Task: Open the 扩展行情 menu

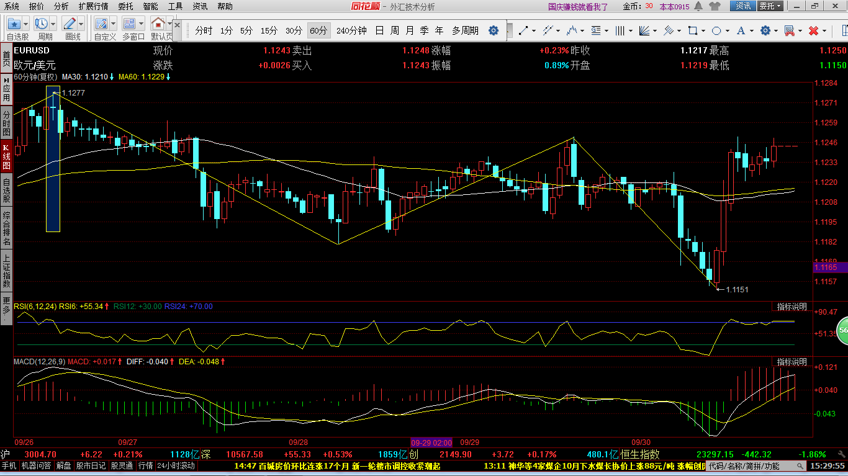Action: 93,6
